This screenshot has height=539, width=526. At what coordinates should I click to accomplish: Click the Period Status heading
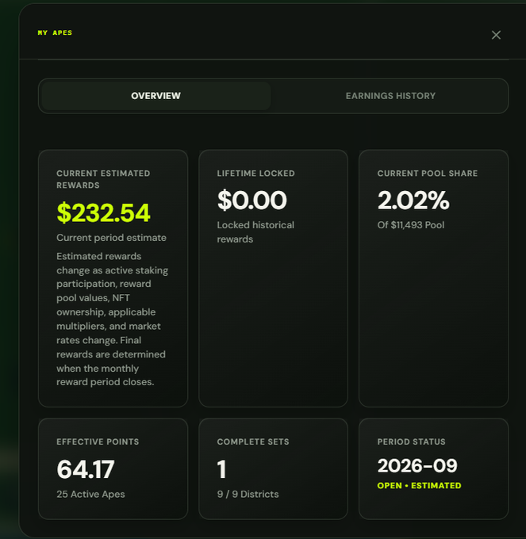411,442
